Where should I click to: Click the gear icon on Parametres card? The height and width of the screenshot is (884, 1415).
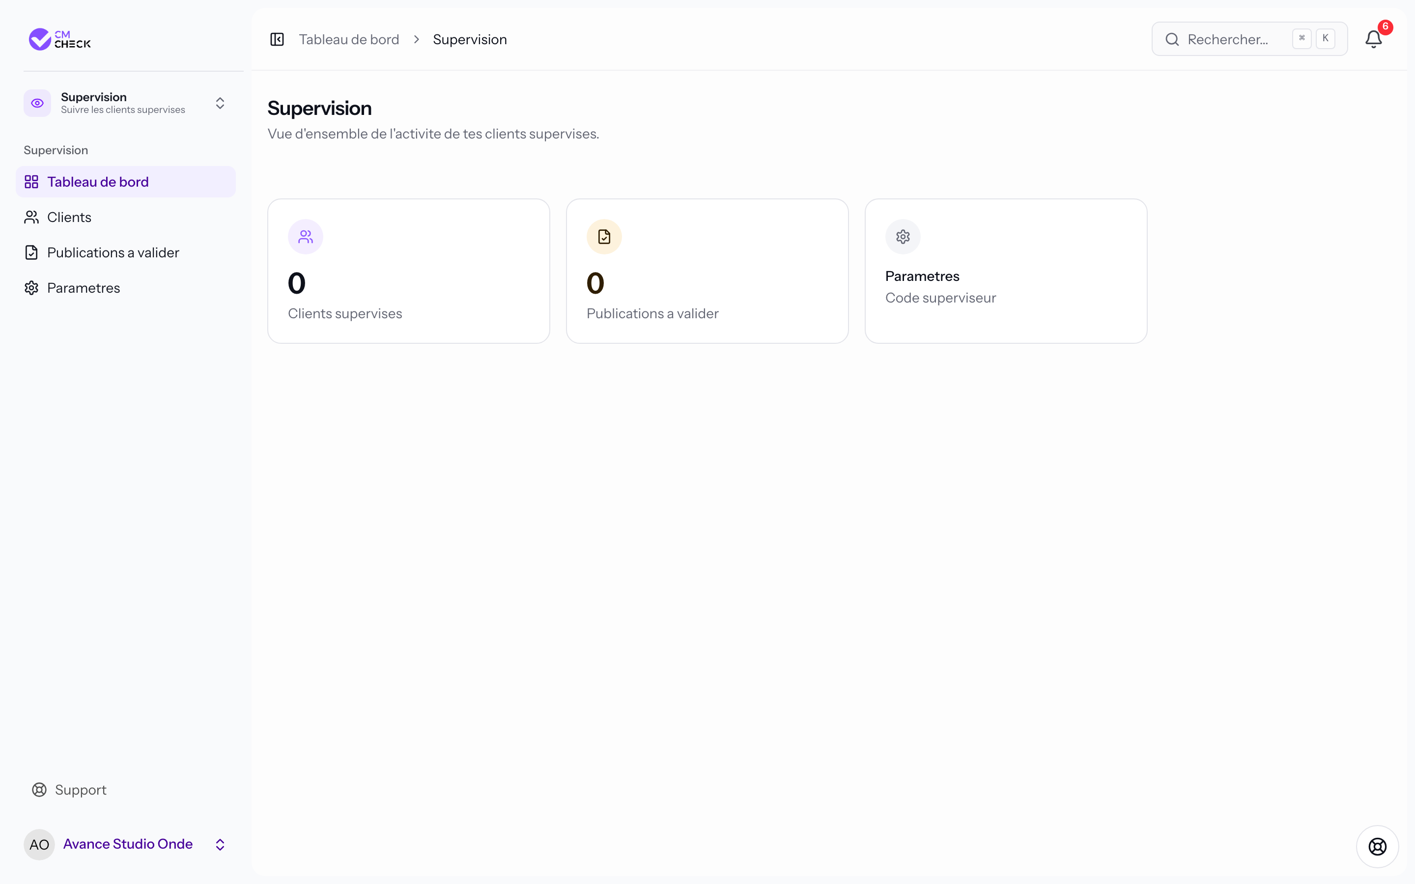pyautogui.click(x=903, y=237)
